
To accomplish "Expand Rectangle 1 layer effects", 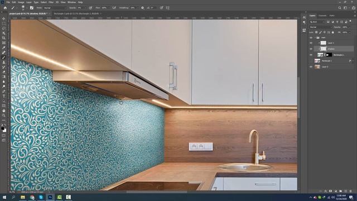I will 353,61.
